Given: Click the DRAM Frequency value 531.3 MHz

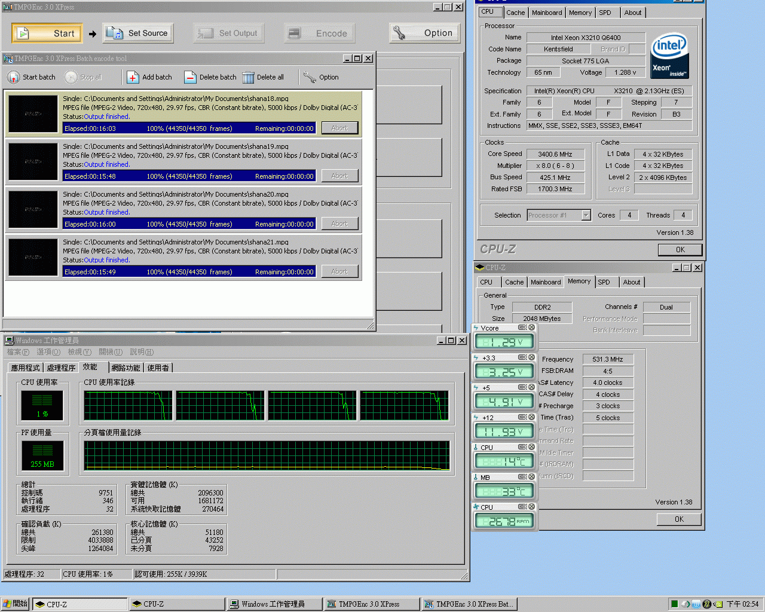Looking at the screenshot, I should pos(607,359).
